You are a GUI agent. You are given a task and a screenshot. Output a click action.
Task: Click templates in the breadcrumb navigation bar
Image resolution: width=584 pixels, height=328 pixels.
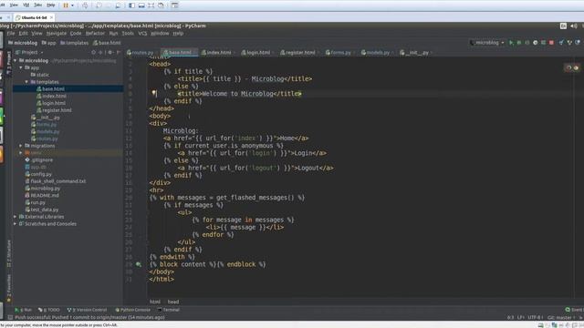(75, 43)
